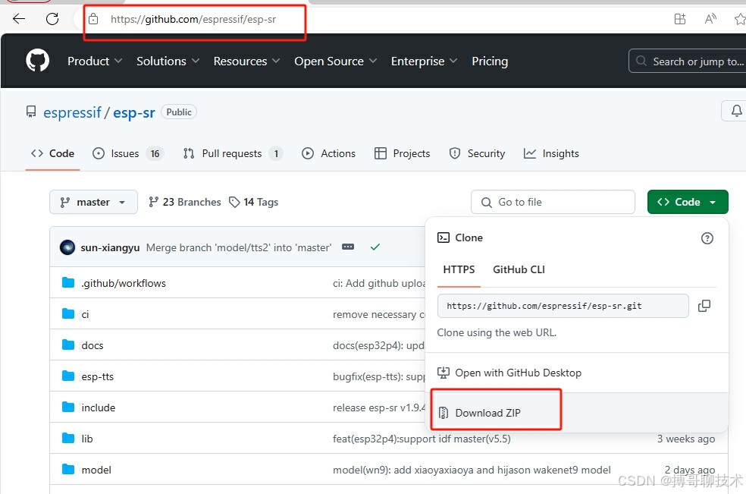
Task: Open the master branch dropdown
Action: click(x=93, y=202)
